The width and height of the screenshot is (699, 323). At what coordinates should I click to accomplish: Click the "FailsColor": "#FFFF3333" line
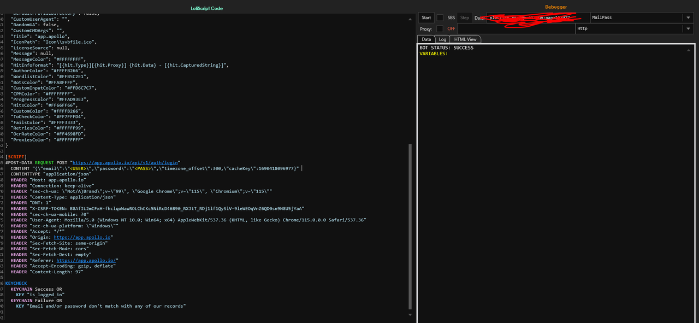(45, 122)
